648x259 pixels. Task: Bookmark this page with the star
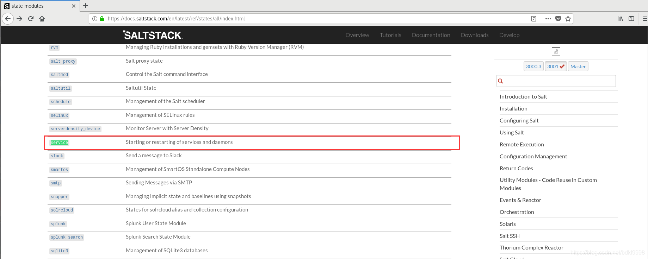(x=568, y=19)
